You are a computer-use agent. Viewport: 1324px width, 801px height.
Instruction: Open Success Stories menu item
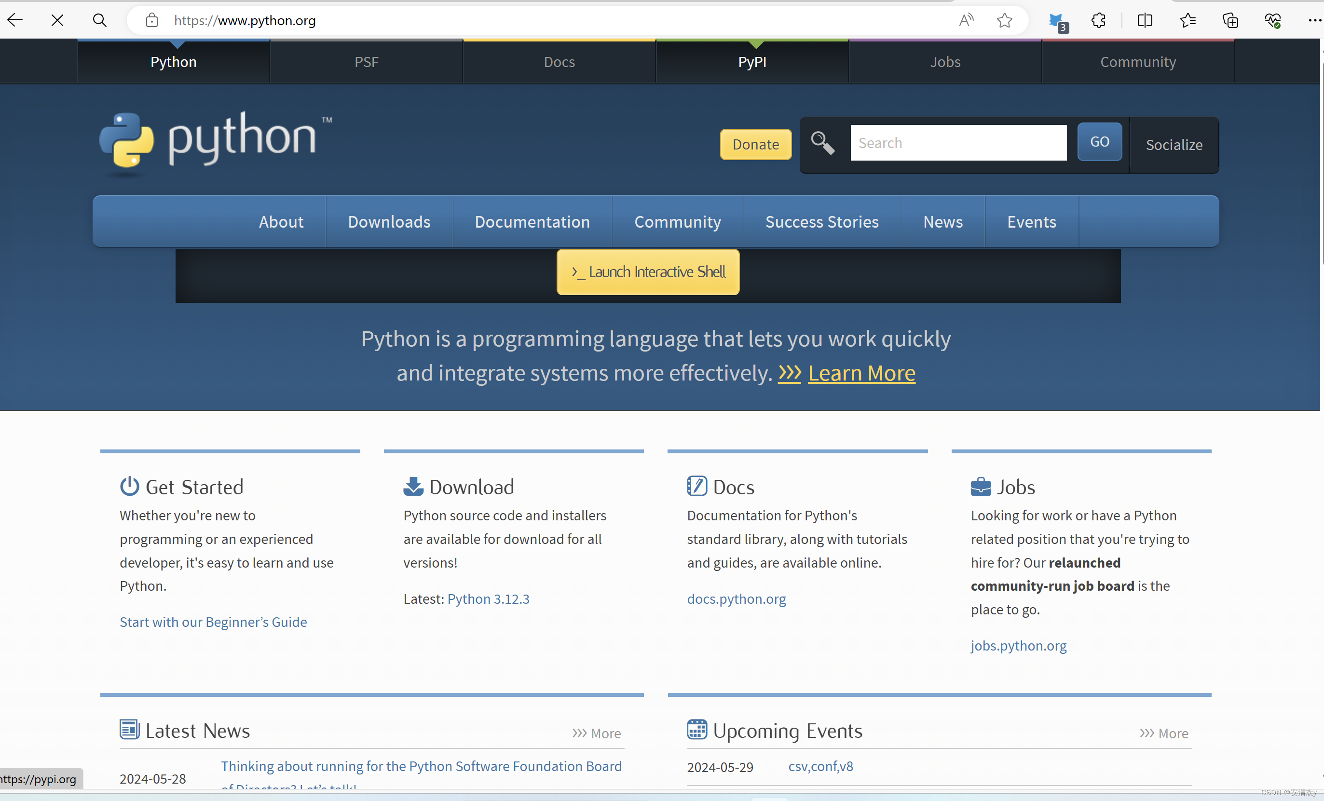(x=821, y=222)
